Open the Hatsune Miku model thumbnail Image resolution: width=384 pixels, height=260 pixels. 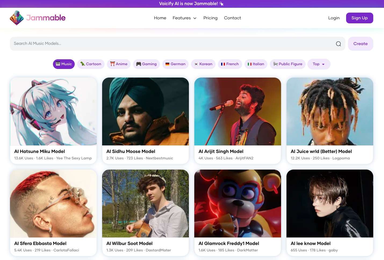pos(53,112)
